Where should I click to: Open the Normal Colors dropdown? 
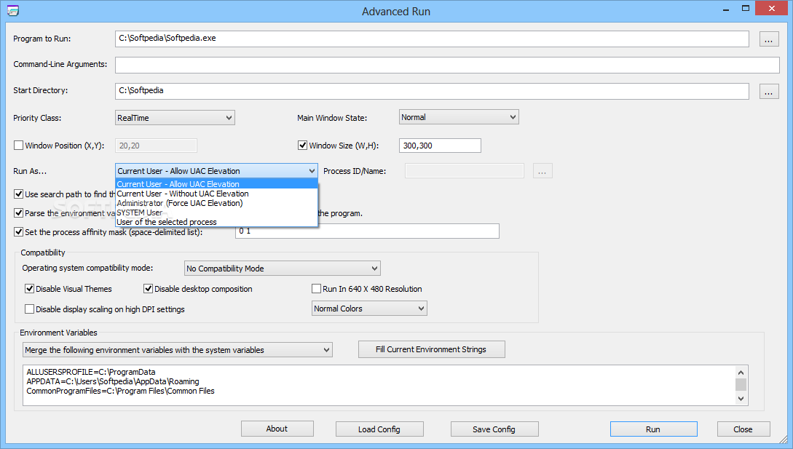[x=369, y=309]
